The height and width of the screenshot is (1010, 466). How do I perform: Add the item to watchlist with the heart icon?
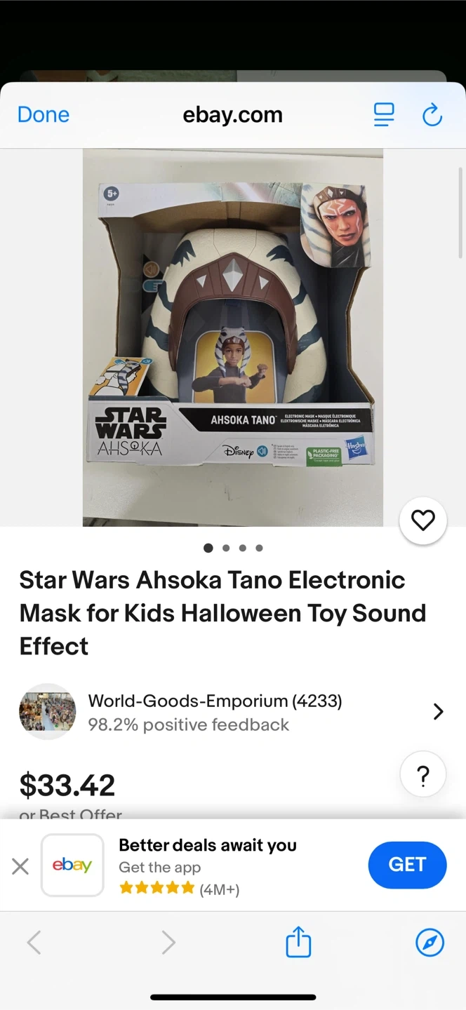pos(422,520)
